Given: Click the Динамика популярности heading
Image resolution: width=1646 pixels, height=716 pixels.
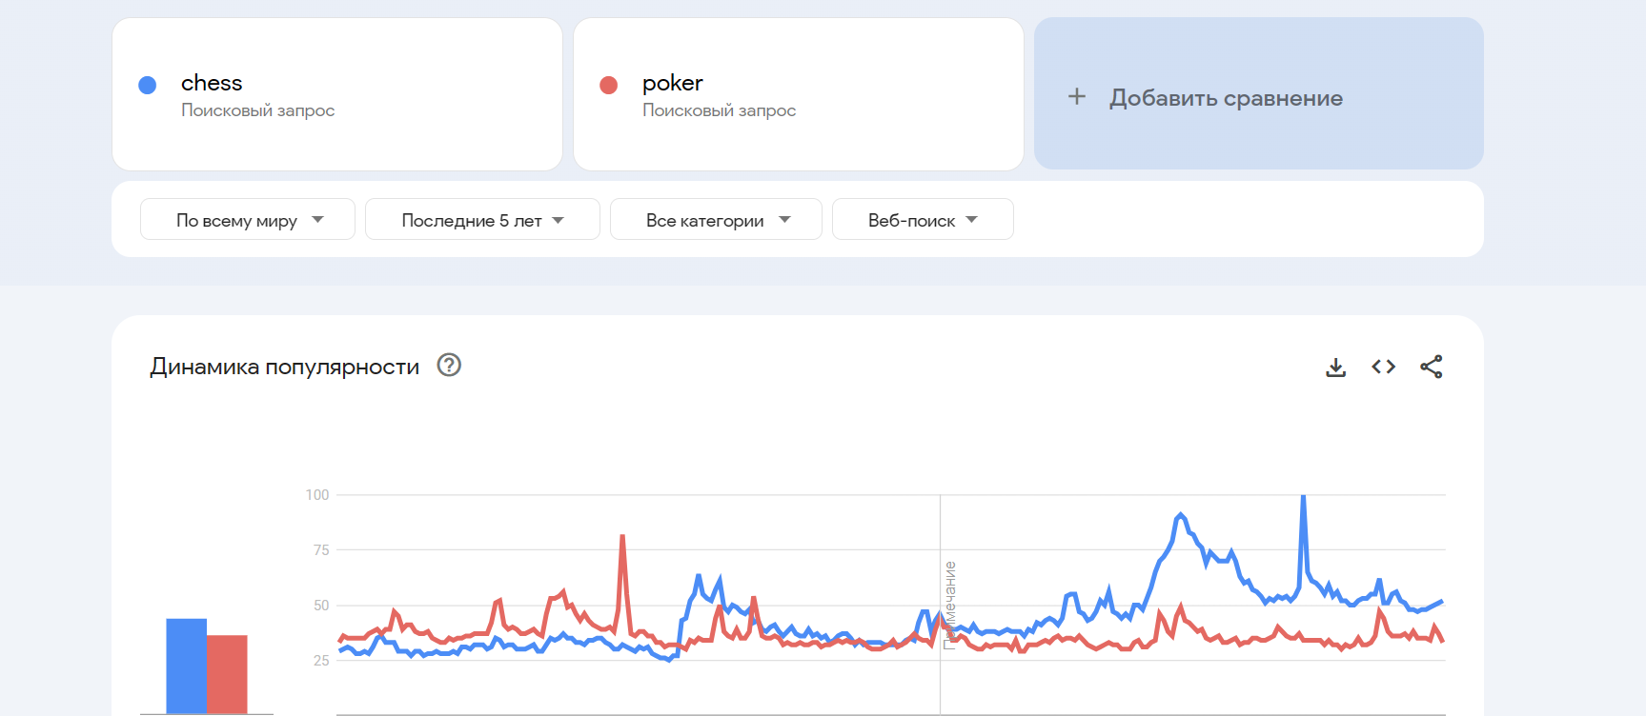Looking at the screenshot, I should (284, 368).
